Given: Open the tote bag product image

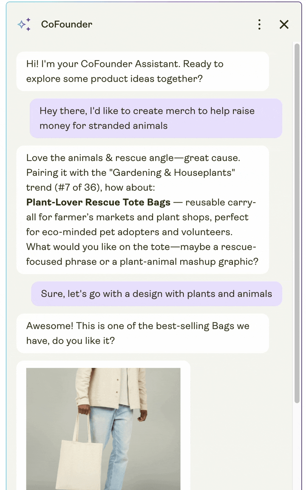Looking at the screenshot, I should (103, 429).
